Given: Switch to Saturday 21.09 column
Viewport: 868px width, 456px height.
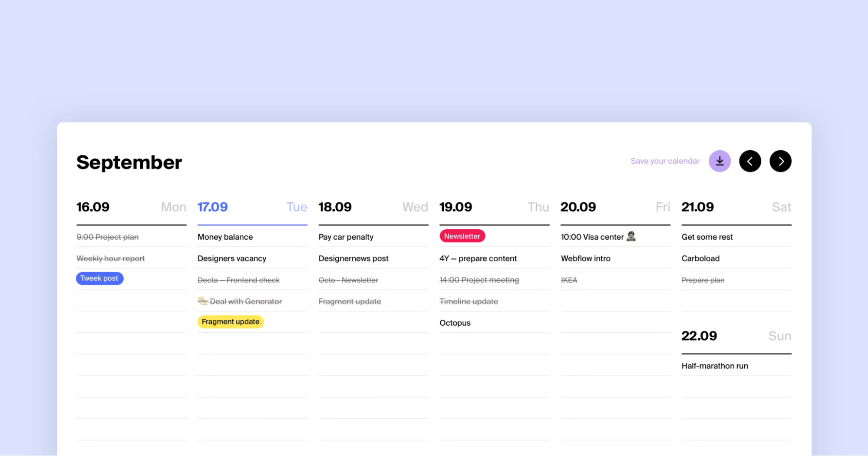Looking at the screenshot, I should [x=697, y=207].
